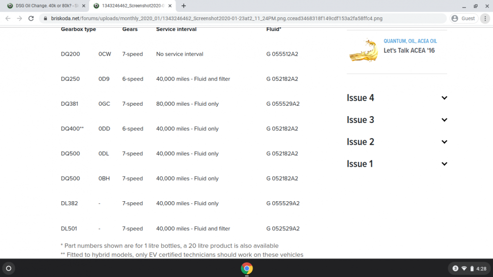Open the system tray clock 4:28
Viewport: 493px width, 277px height.
click(481, 269)
